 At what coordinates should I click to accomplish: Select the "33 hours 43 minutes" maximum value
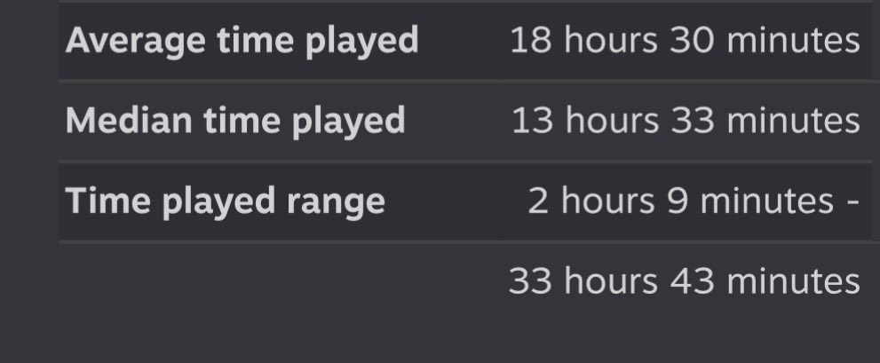pos(684,281)
